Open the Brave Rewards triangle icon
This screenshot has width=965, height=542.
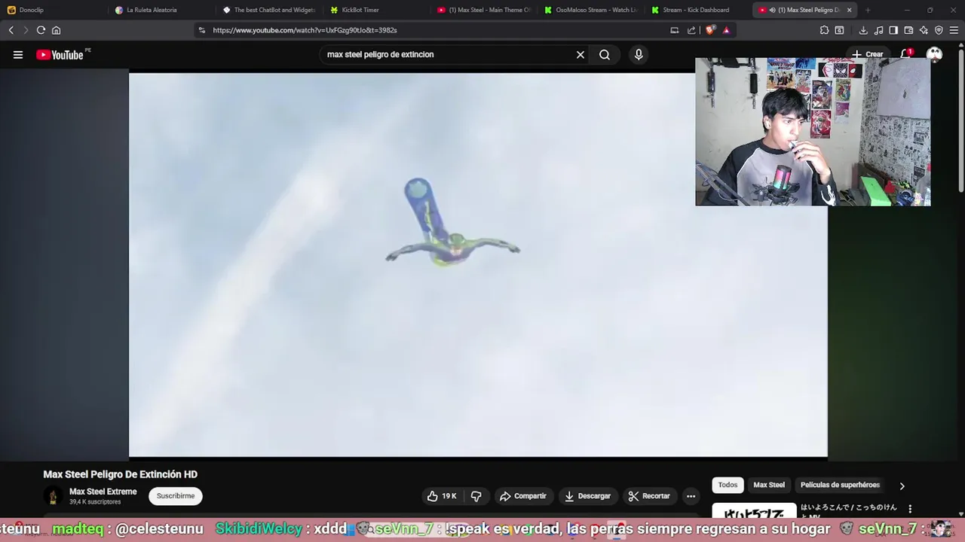[726, 30]
